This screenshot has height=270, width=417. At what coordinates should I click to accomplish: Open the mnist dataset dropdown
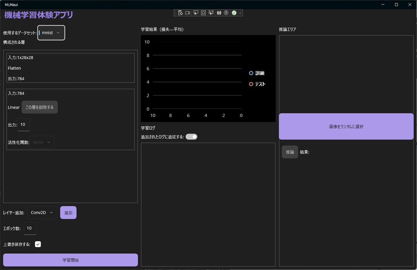coord(51,33)
